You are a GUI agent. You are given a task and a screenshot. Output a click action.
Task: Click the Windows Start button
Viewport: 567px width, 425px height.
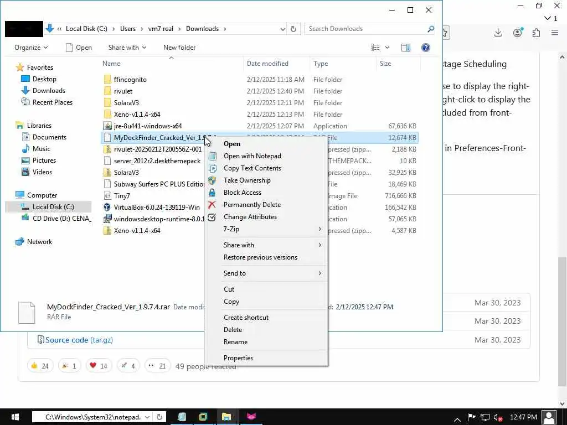[x=15, y=417]
